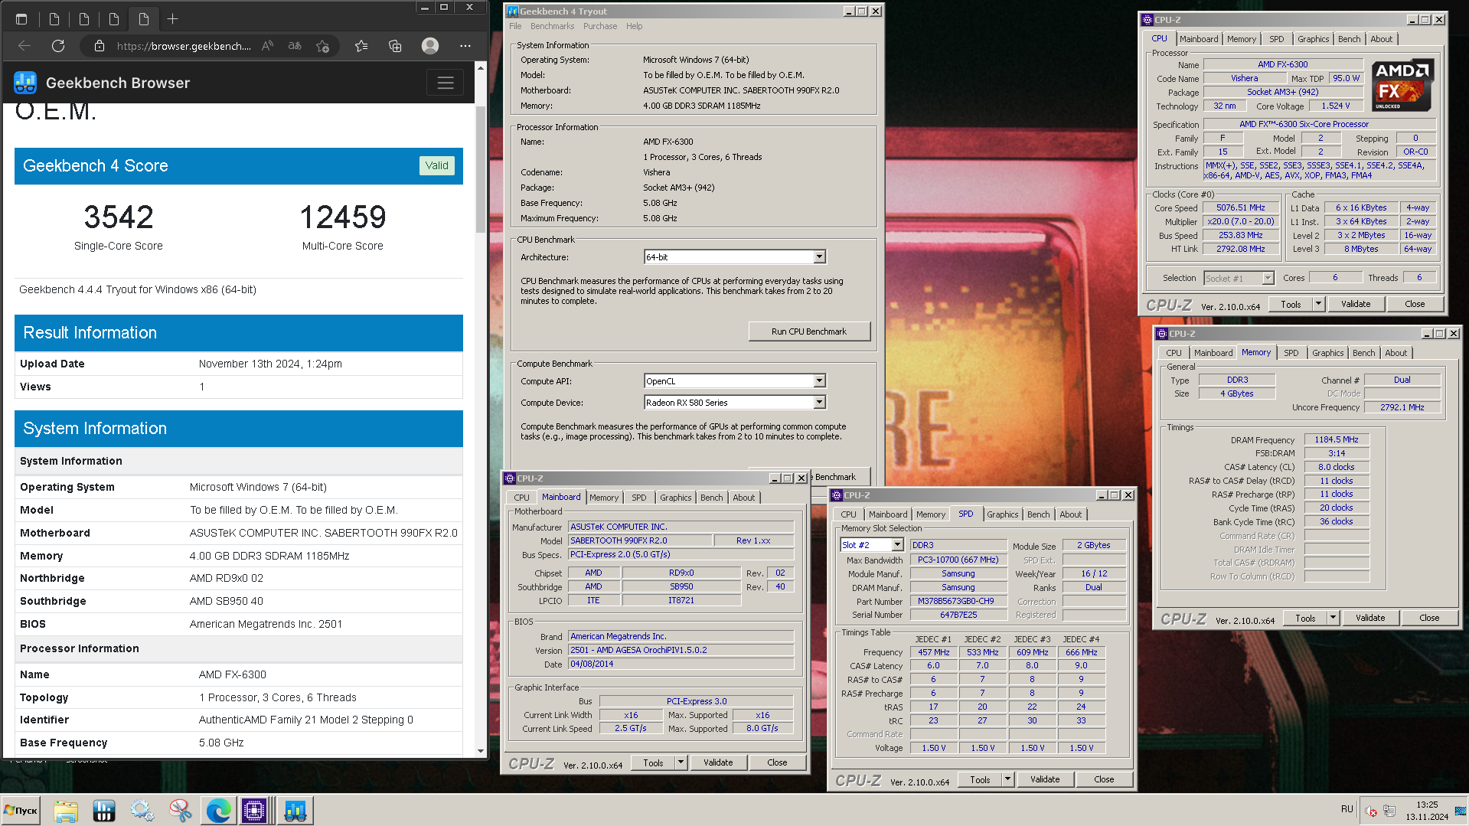The image size is (1469, 826).
Task: Switch to Microsoft Edge in the taskbar
Action: click(x=218, y=810)
